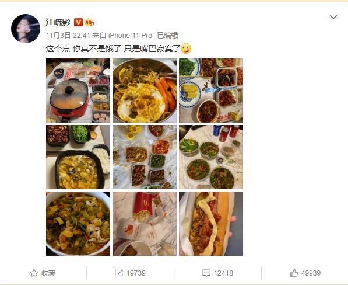Open the hot dog photo
Image resolution: width=348 pixels, height=285 pixels.
[211, 224]
